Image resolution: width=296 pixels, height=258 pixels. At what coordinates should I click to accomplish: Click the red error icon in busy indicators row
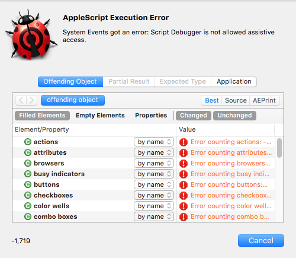pos(184,174)
